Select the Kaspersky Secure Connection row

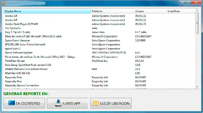point(99,85)
